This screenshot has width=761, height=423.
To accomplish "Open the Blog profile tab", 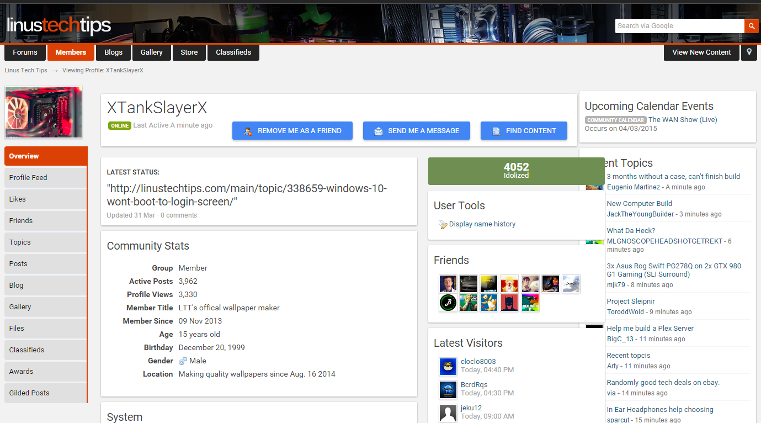I will click(x=45, y=285).
